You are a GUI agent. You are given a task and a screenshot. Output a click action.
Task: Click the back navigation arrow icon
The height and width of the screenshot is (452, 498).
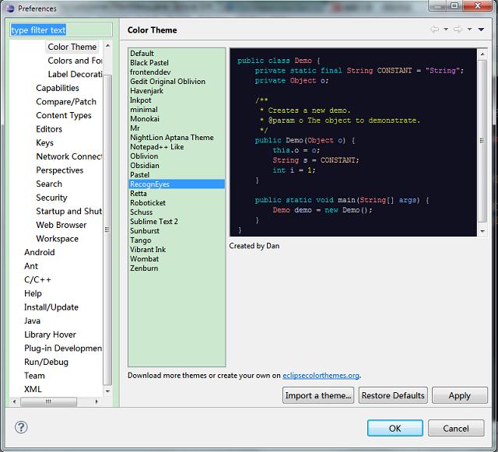pyautogui.click(x=434, y=30)
